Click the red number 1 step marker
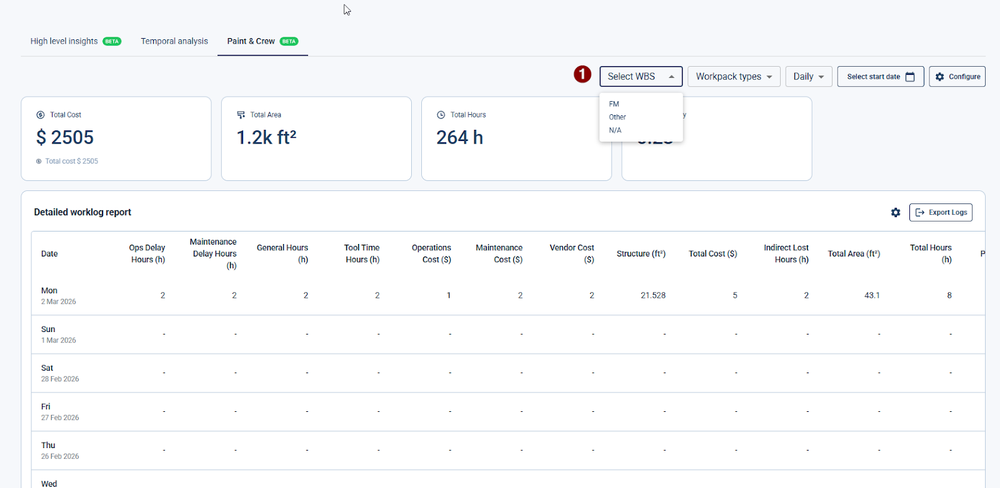This screenshot has height=488, width=1000. click(582, 75)
